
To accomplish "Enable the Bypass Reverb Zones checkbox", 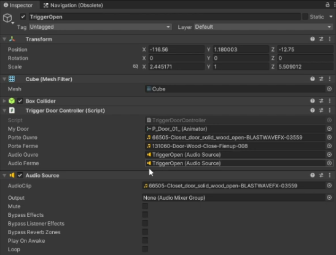I will click(x=145, y=232).
